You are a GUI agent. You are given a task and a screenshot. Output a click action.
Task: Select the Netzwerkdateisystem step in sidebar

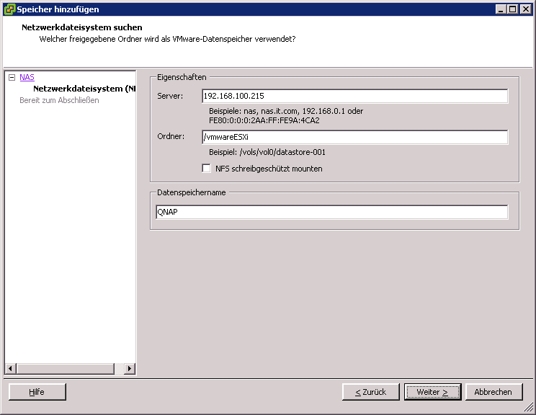click(x=84, y=89)
